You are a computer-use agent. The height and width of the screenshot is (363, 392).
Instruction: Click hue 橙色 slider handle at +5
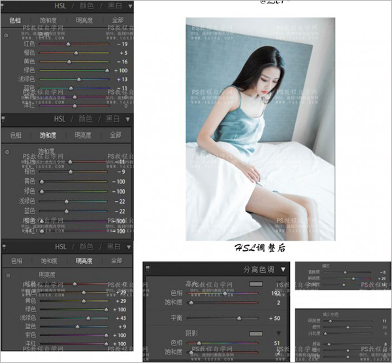pos(76,53)
